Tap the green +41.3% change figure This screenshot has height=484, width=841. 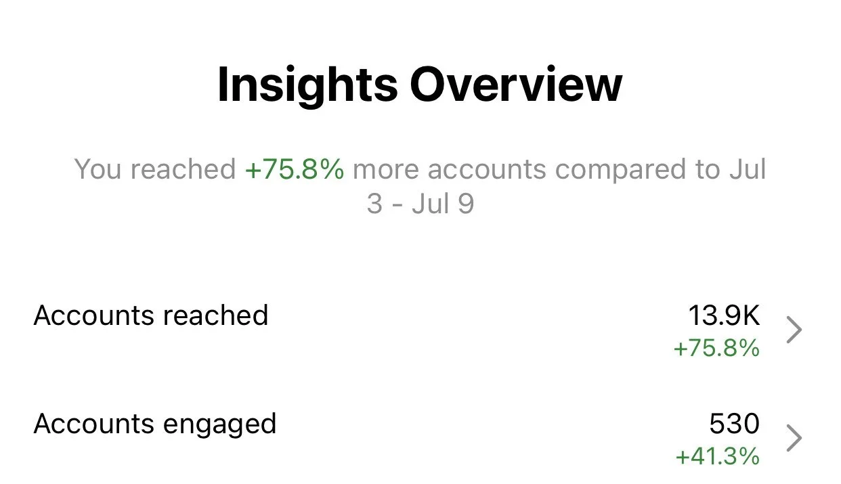click(x=718, y=456)
